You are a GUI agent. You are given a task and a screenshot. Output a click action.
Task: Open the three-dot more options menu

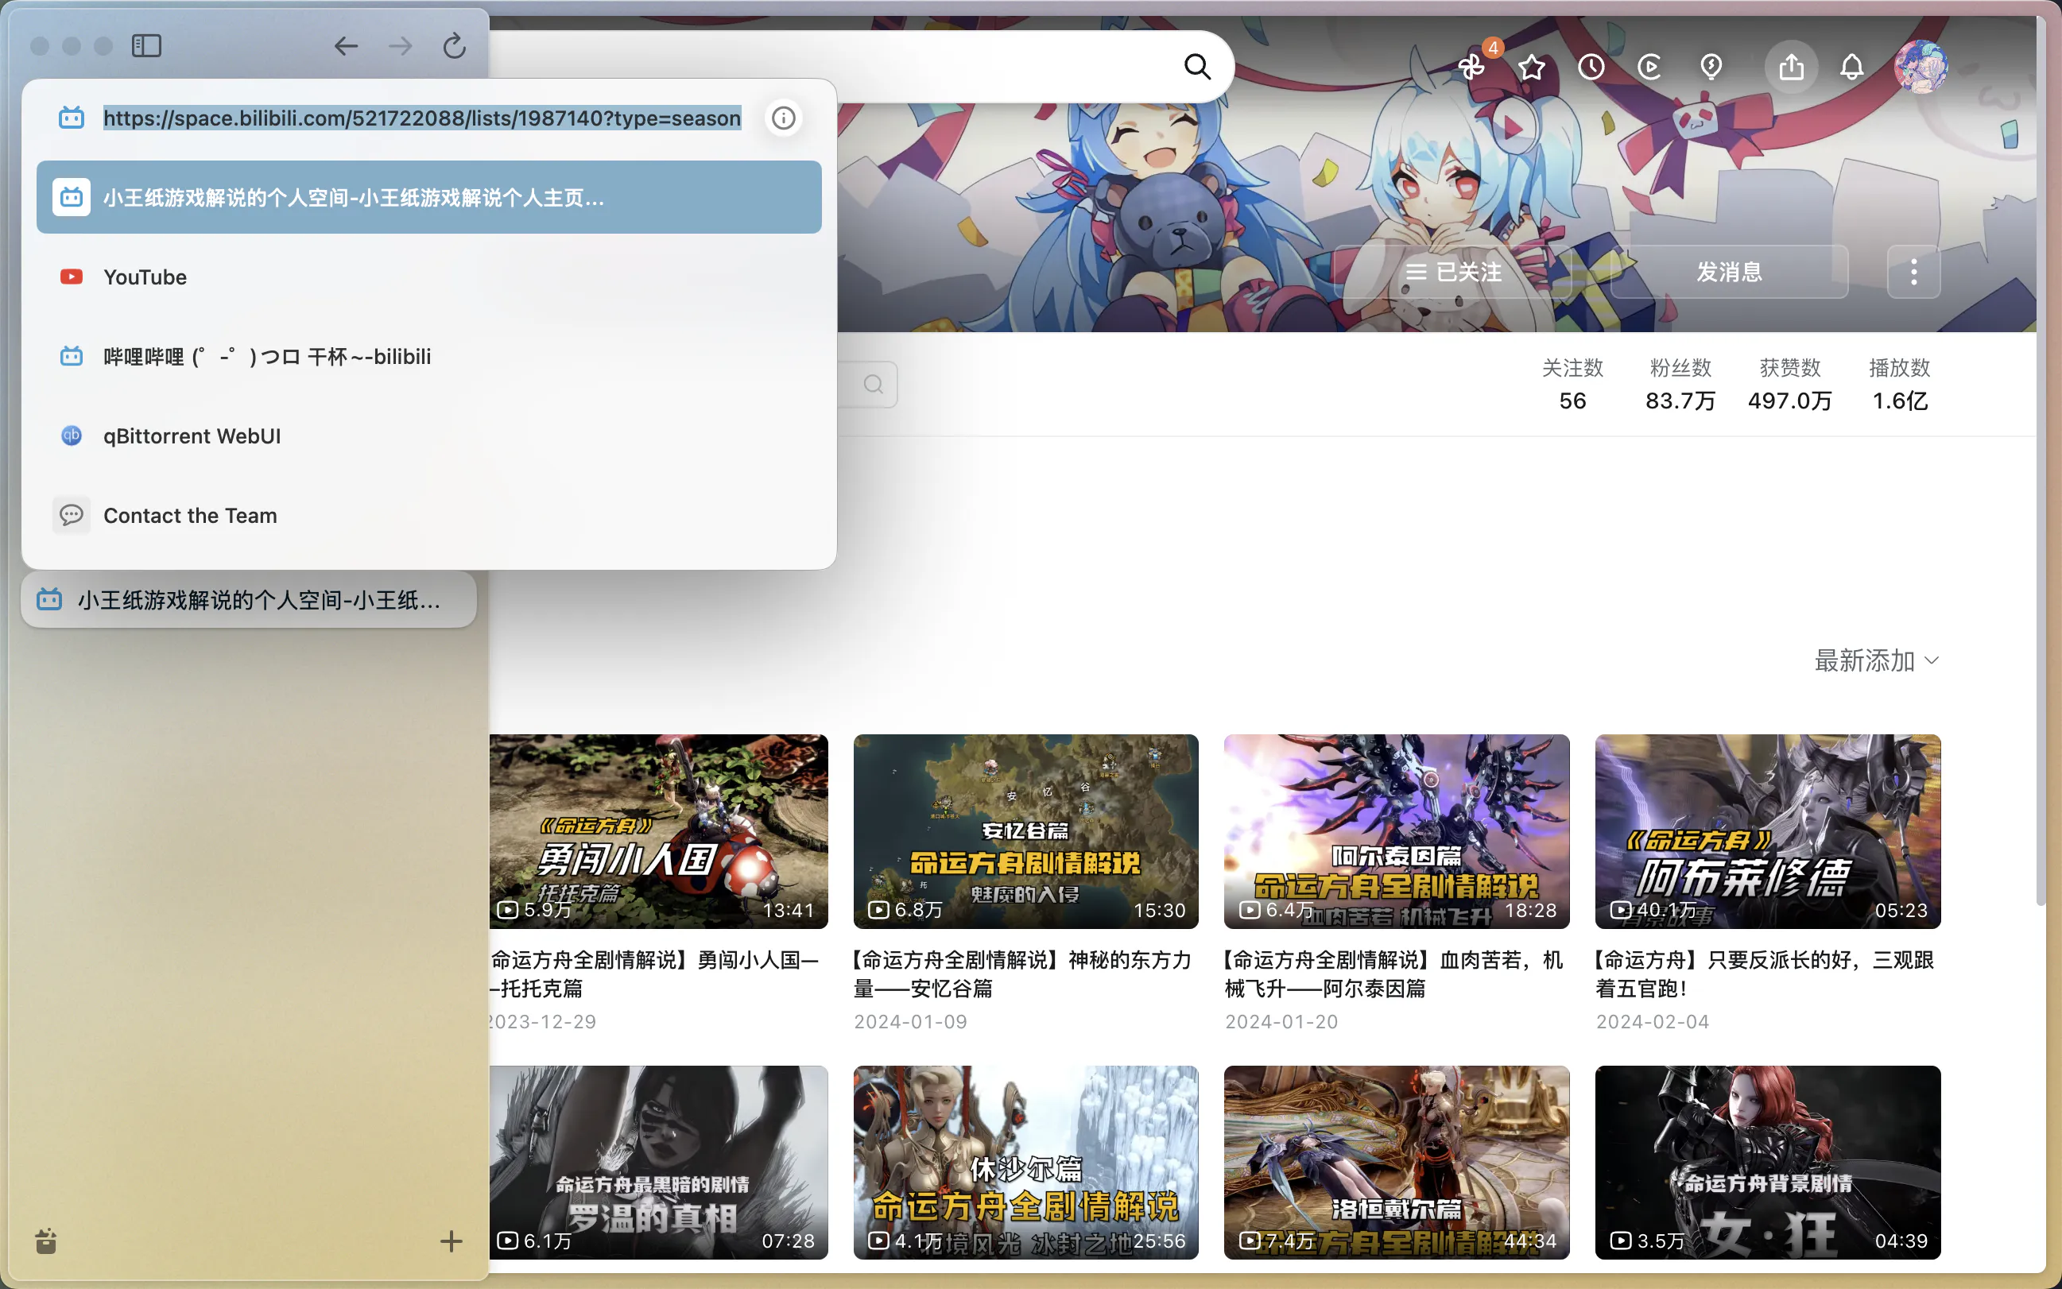coord(1913,272)
